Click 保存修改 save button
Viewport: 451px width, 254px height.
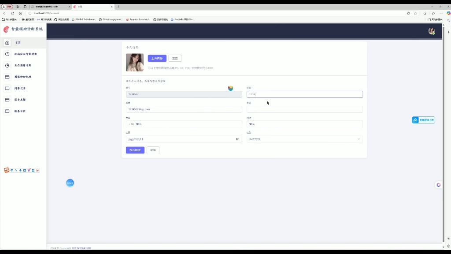(x=135, y=150)
